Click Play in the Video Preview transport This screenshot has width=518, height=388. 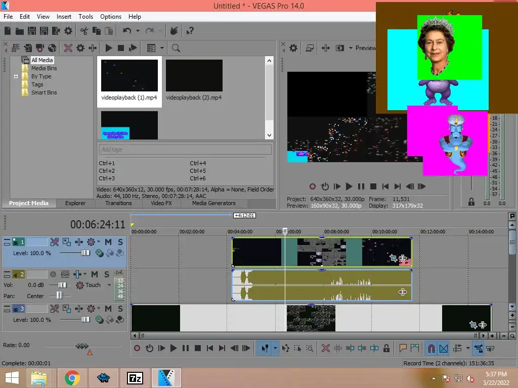coord(349,186)
